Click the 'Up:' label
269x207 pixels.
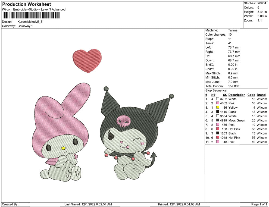click(x=208, y=56)
